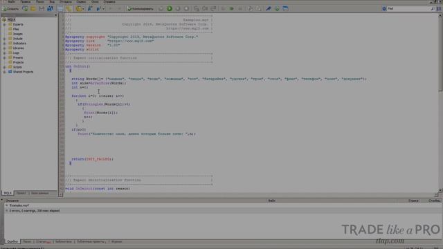Click the Undo arrow icon
Screen dimensions: 443x249
tap(111, 9)
